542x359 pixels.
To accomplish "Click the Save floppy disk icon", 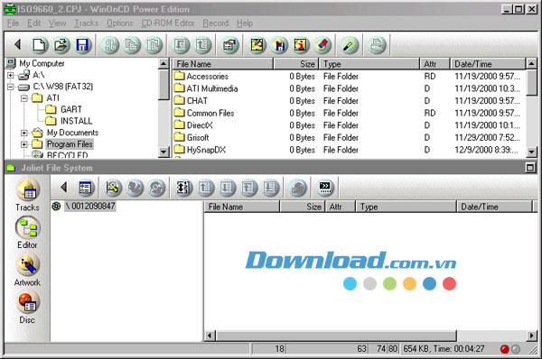I will (x=83, y=45).
